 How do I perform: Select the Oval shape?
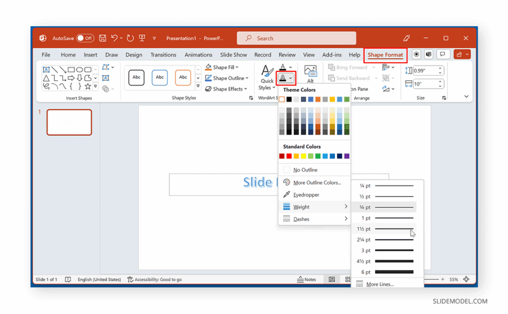coord(79,69)
